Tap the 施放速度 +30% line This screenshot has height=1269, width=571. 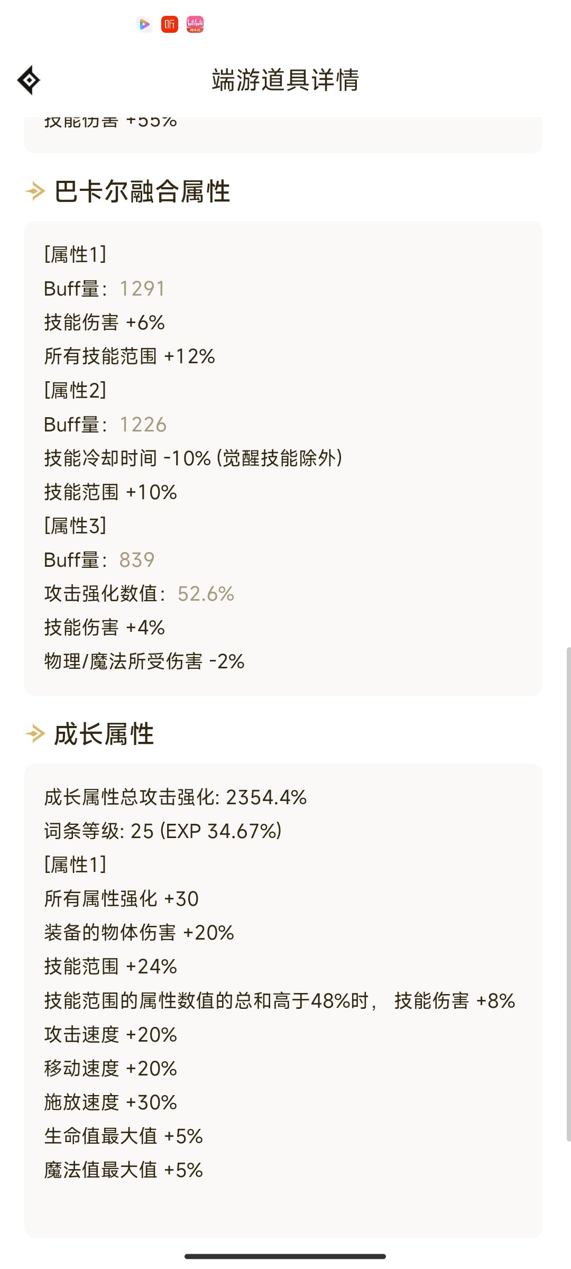tap(110, 1102)
